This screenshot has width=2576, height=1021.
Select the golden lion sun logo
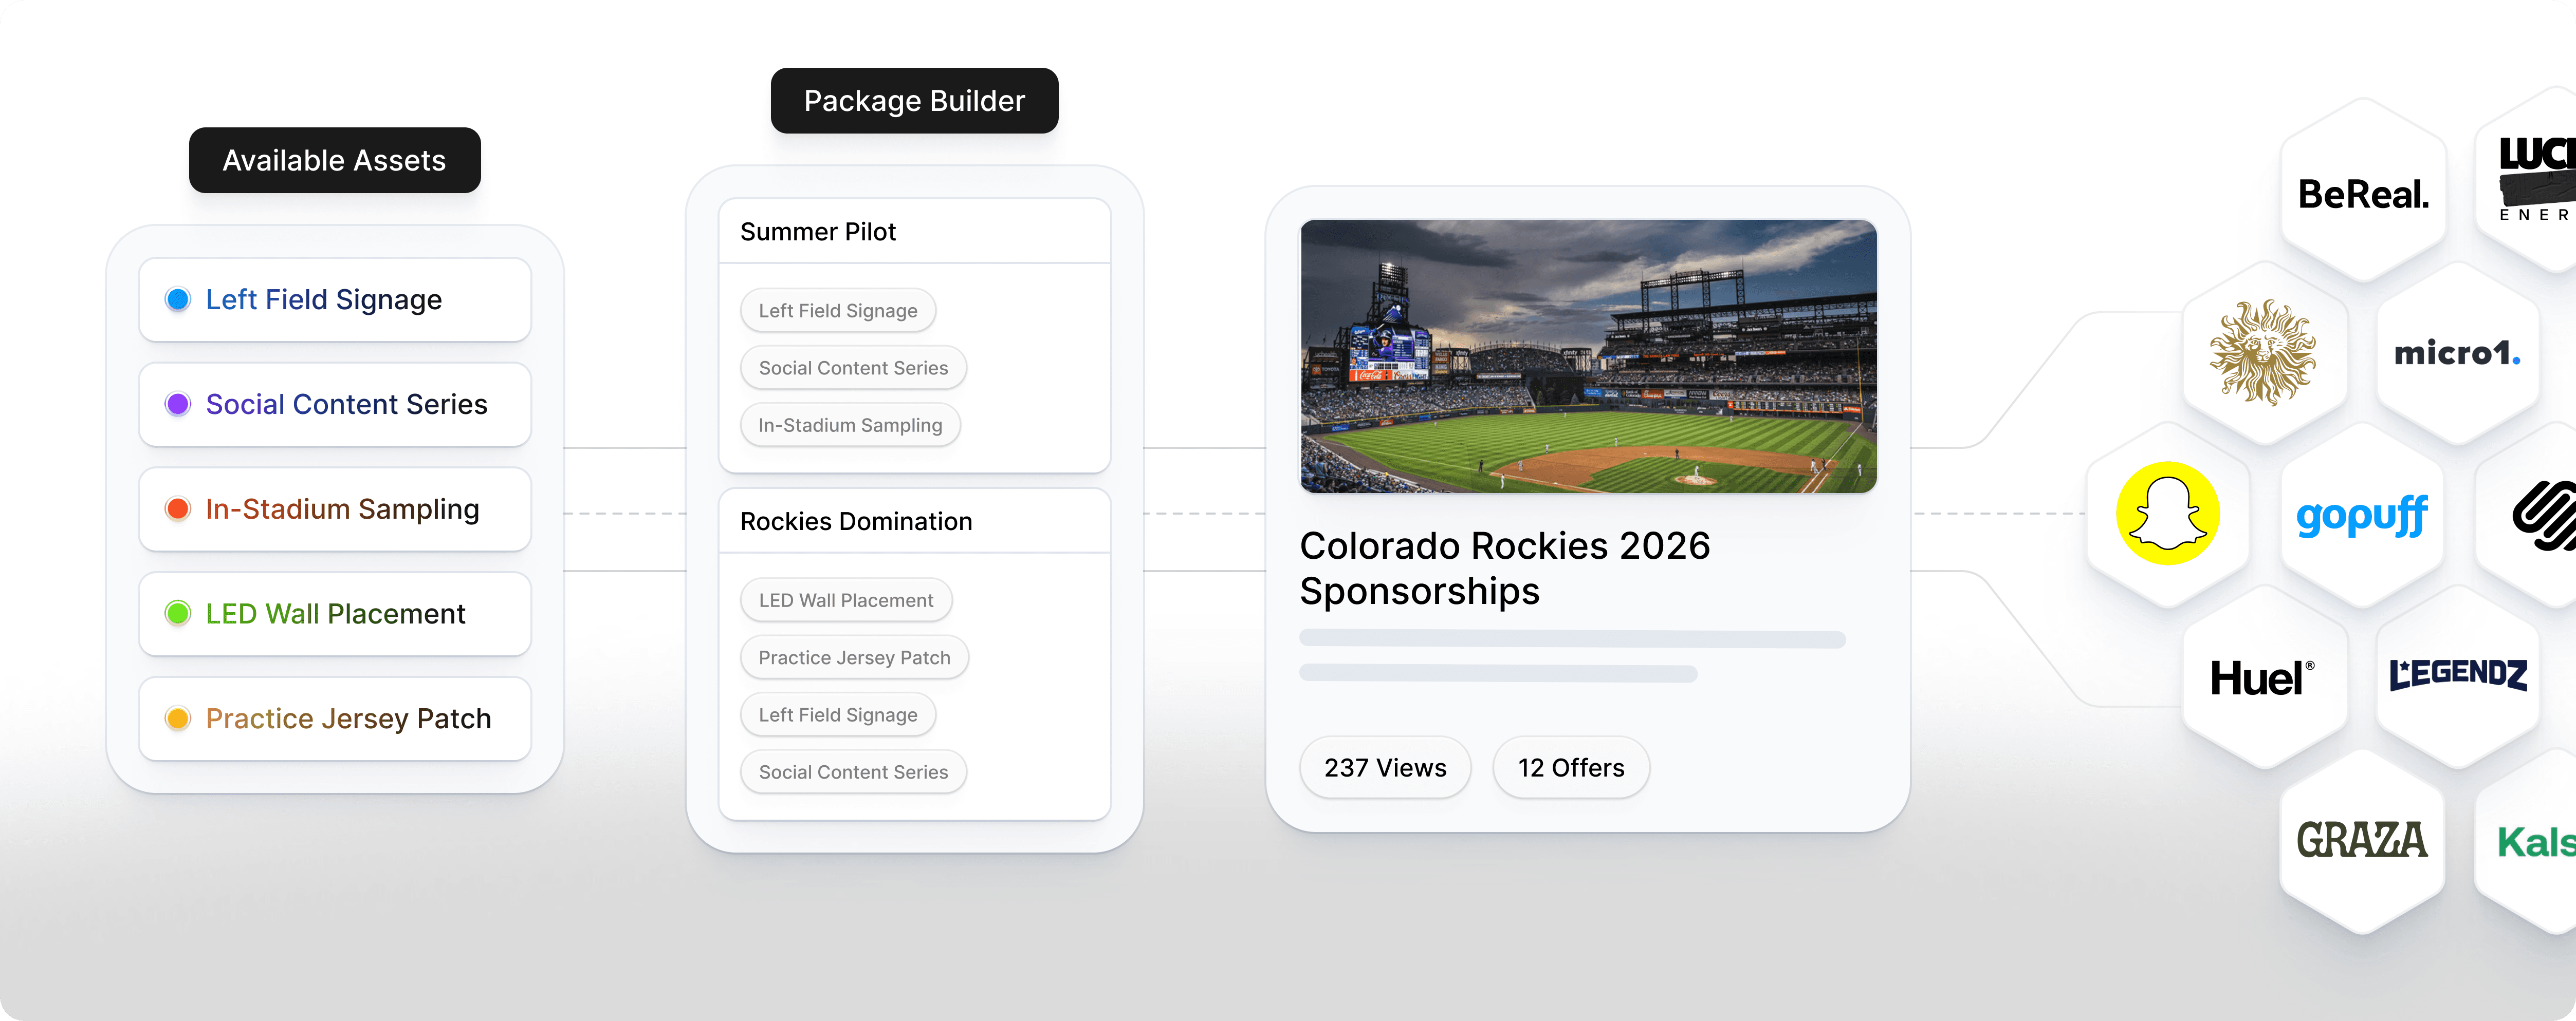click(2263, 352)
